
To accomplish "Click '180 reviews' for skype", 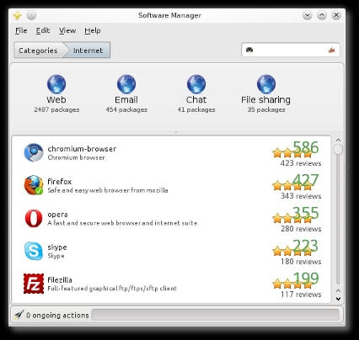I will tap(301, 262).
